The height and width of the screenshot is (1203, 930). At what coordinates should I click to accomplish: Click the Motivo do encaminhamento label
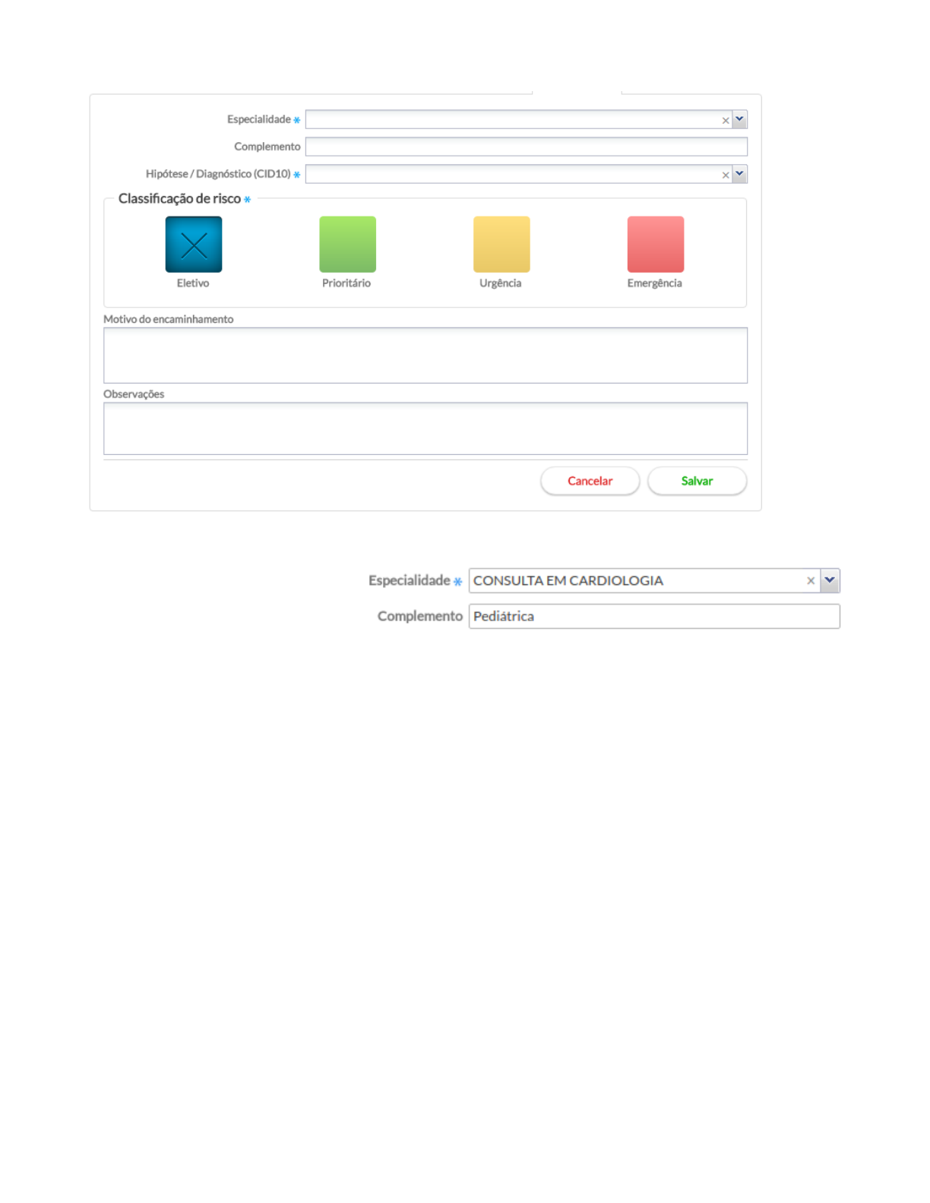pos(169,319)
